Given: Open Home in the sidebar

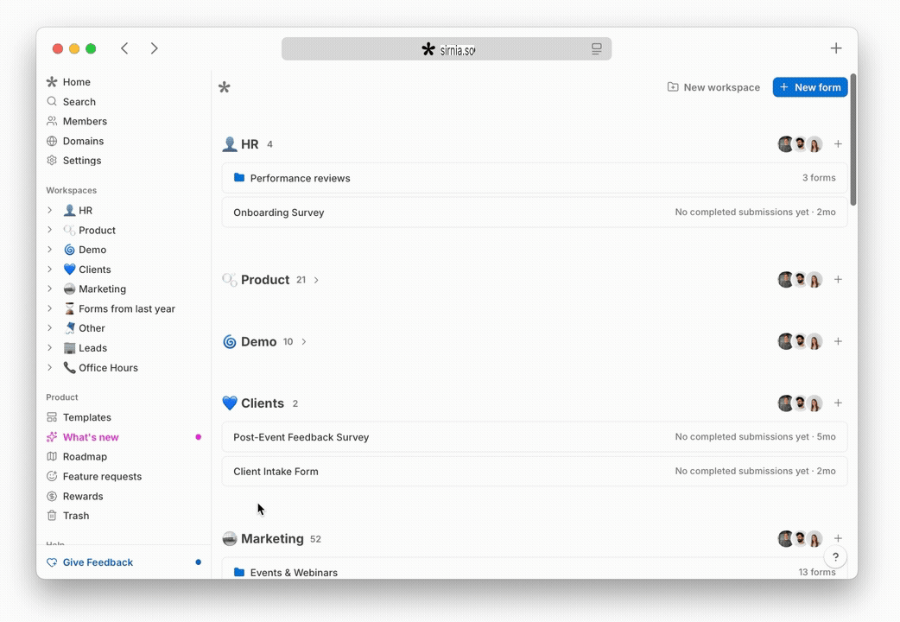Looking at the screenshot, I should pyautogui.click(x=76, y=82).
